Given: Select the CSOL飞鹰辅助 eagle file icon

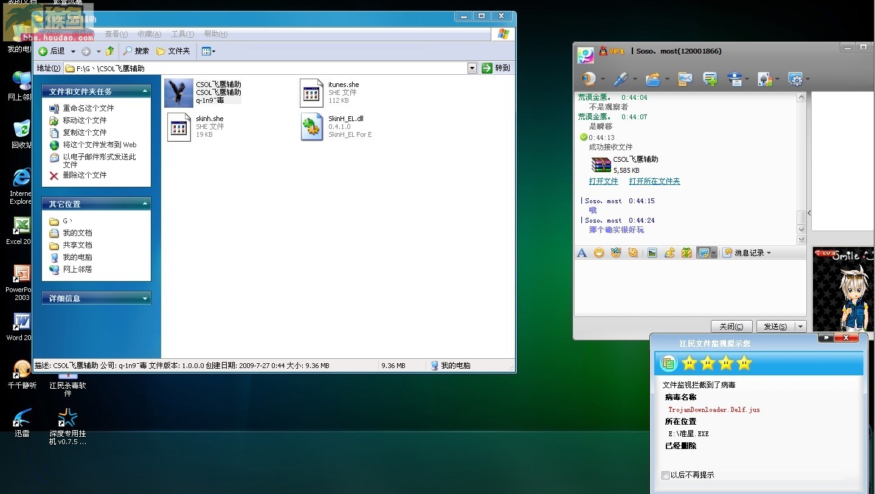Looking at the screenshot, I should (x=179, y=93).
